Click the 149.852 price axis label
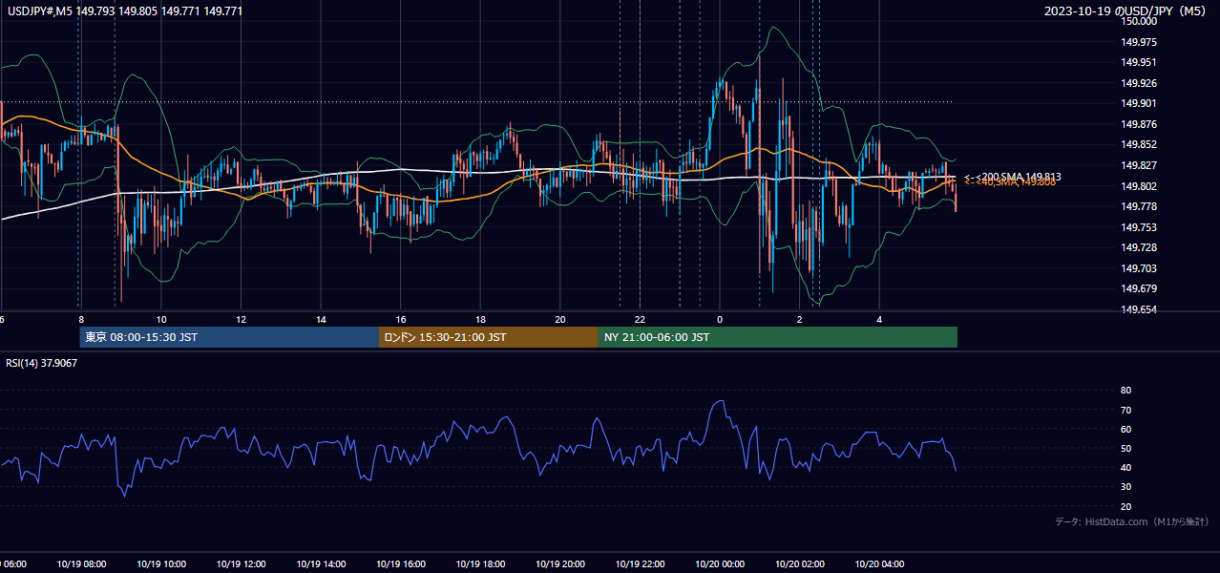This screenshot has height=573, width=1220. 1139,145
